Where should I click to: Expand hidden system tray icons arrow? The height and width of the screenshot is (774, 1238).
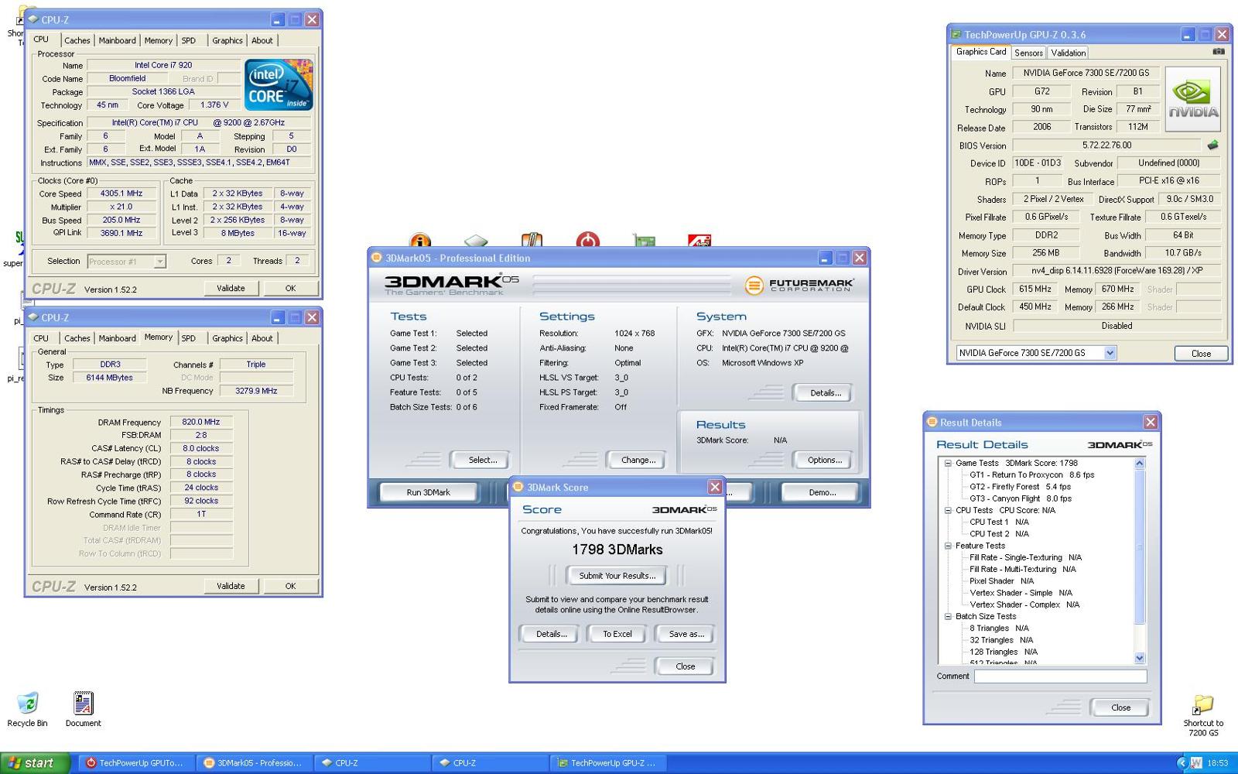point(1182,763)
